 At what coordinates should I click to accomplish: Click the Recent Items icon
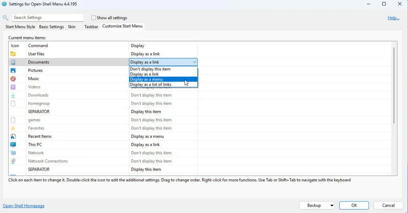(13, 136)
